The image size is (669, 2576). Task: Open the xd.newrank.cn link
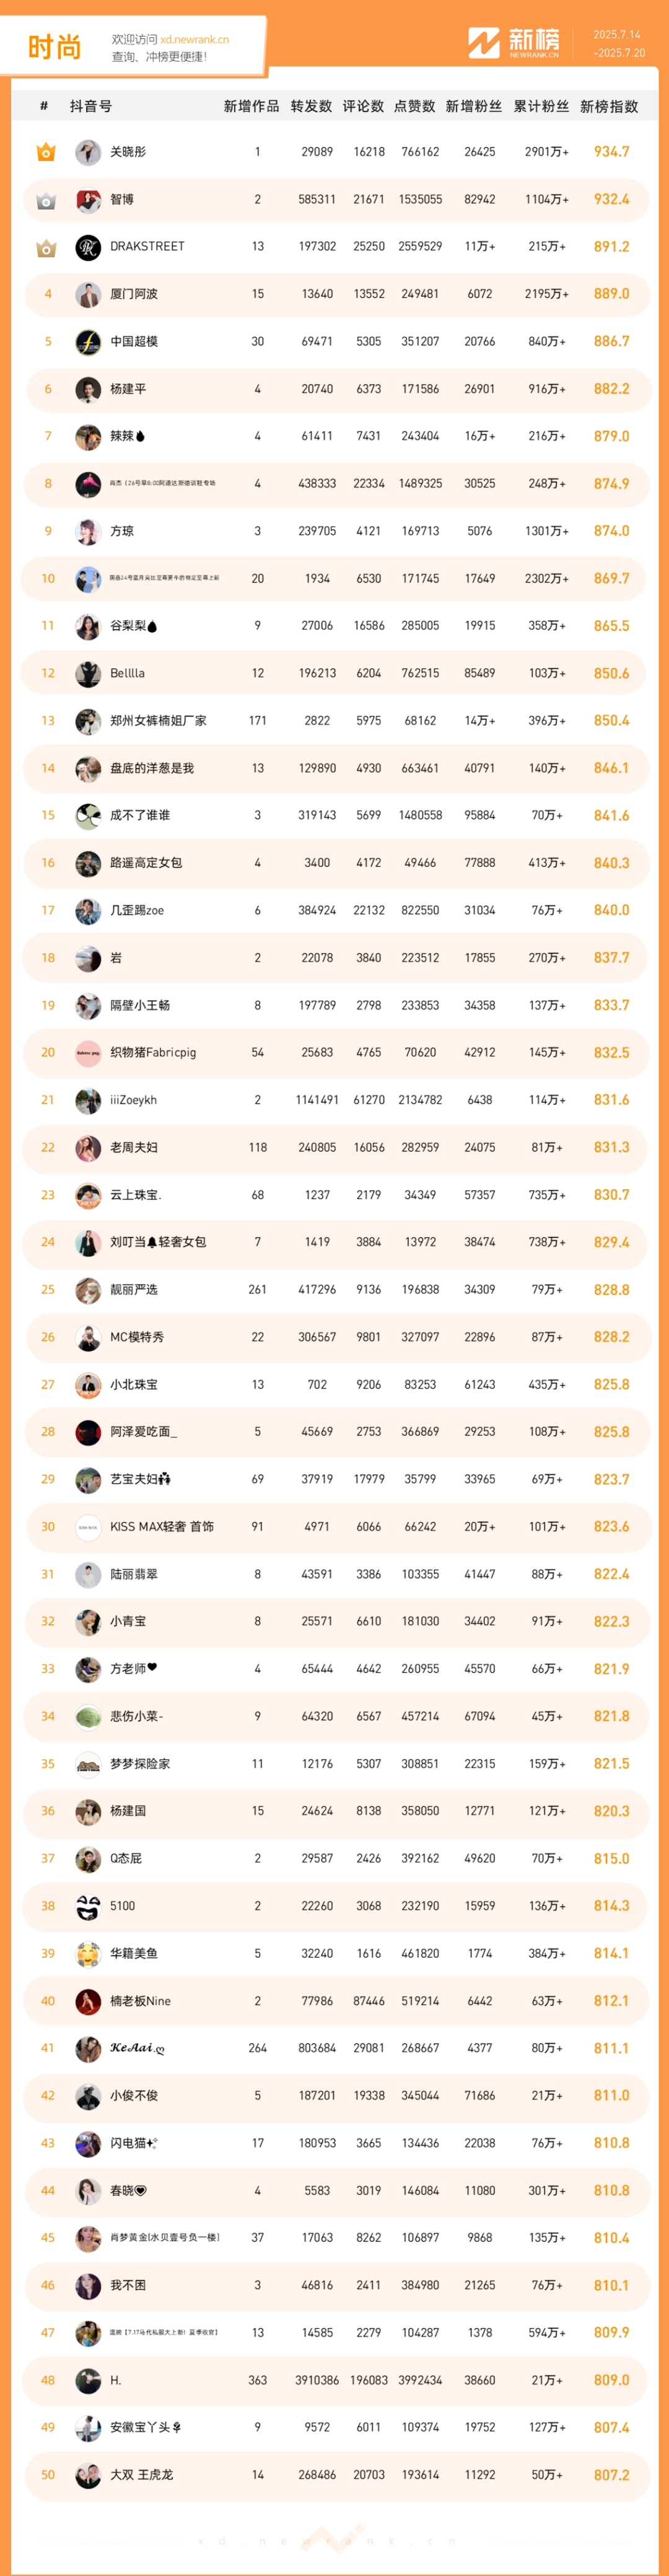194,40
